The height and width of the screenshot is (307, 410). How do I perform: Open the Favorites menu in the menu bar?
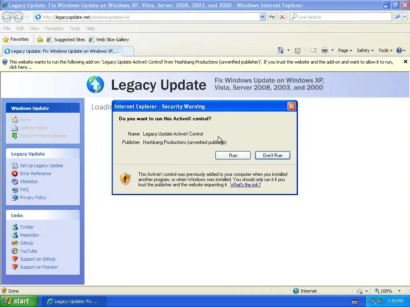click(x=54, y=28)
